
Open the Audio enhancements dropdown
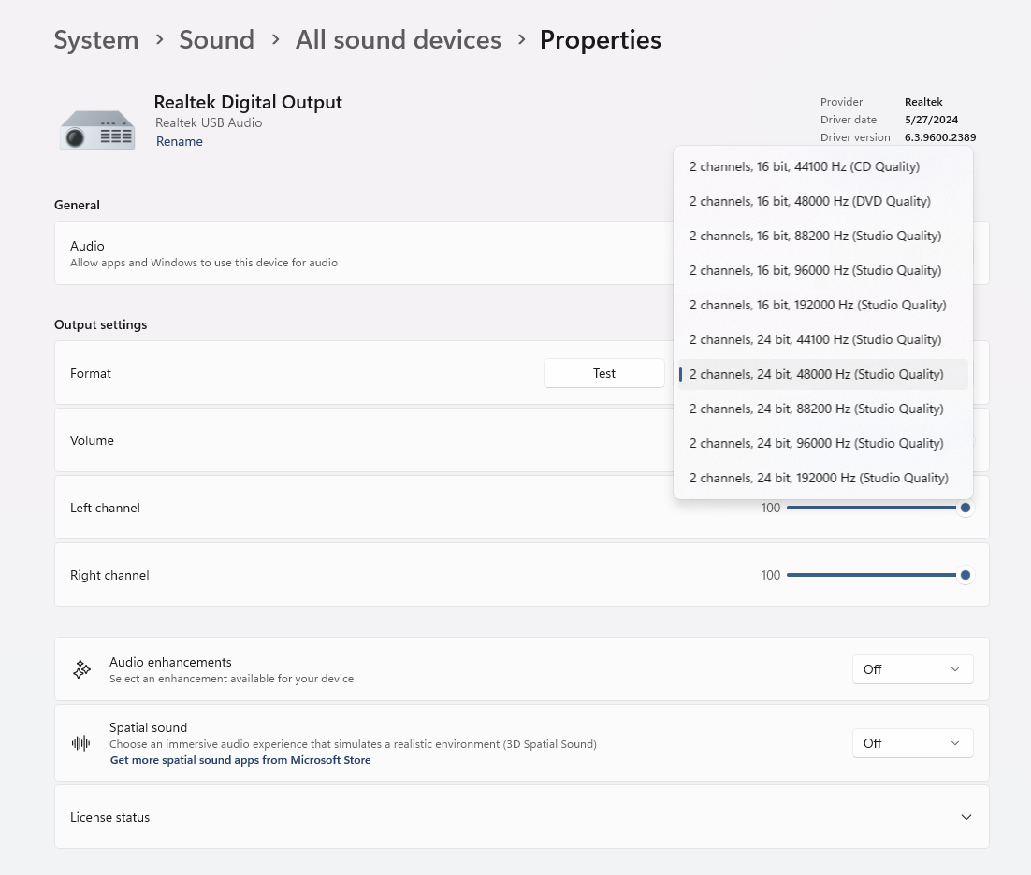[x=912, y=669]
